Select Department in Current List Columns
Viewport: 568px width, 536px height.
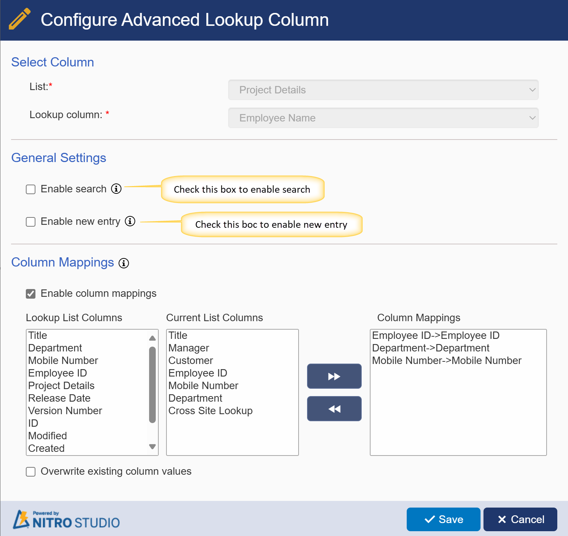[x=233, y=398]
